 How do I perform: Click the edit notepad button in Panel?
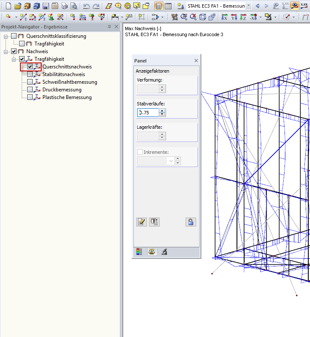(x=141, y=222)
